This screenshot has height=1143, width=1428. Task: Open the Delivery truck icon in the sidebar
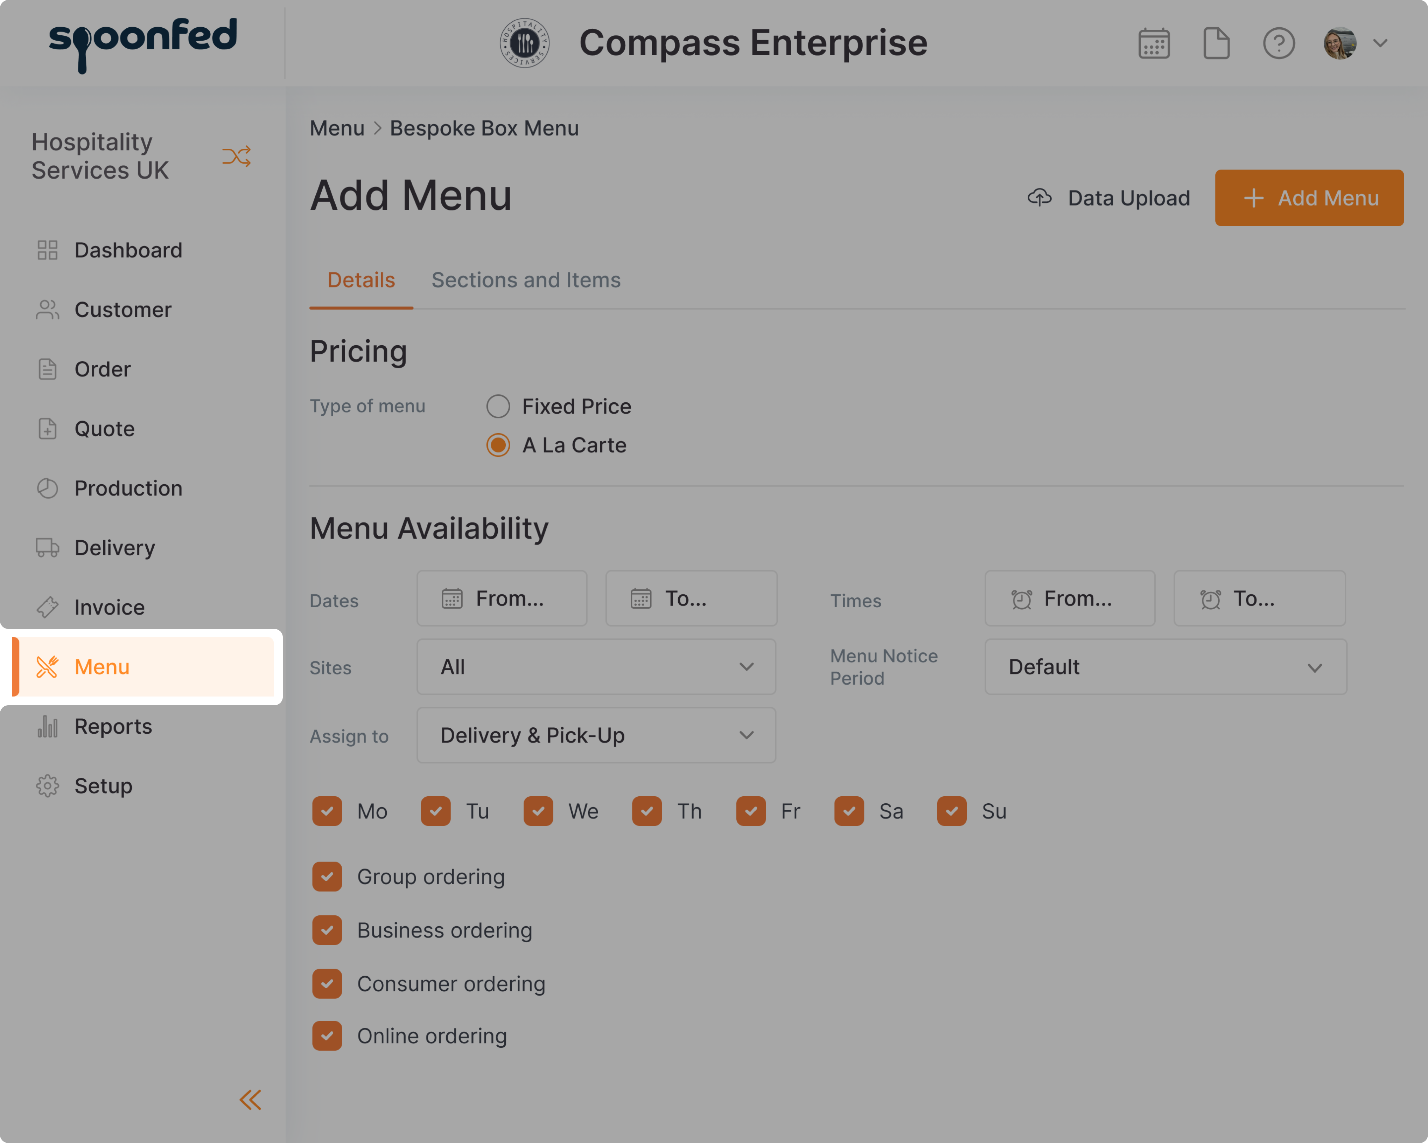tap(47, 547)
